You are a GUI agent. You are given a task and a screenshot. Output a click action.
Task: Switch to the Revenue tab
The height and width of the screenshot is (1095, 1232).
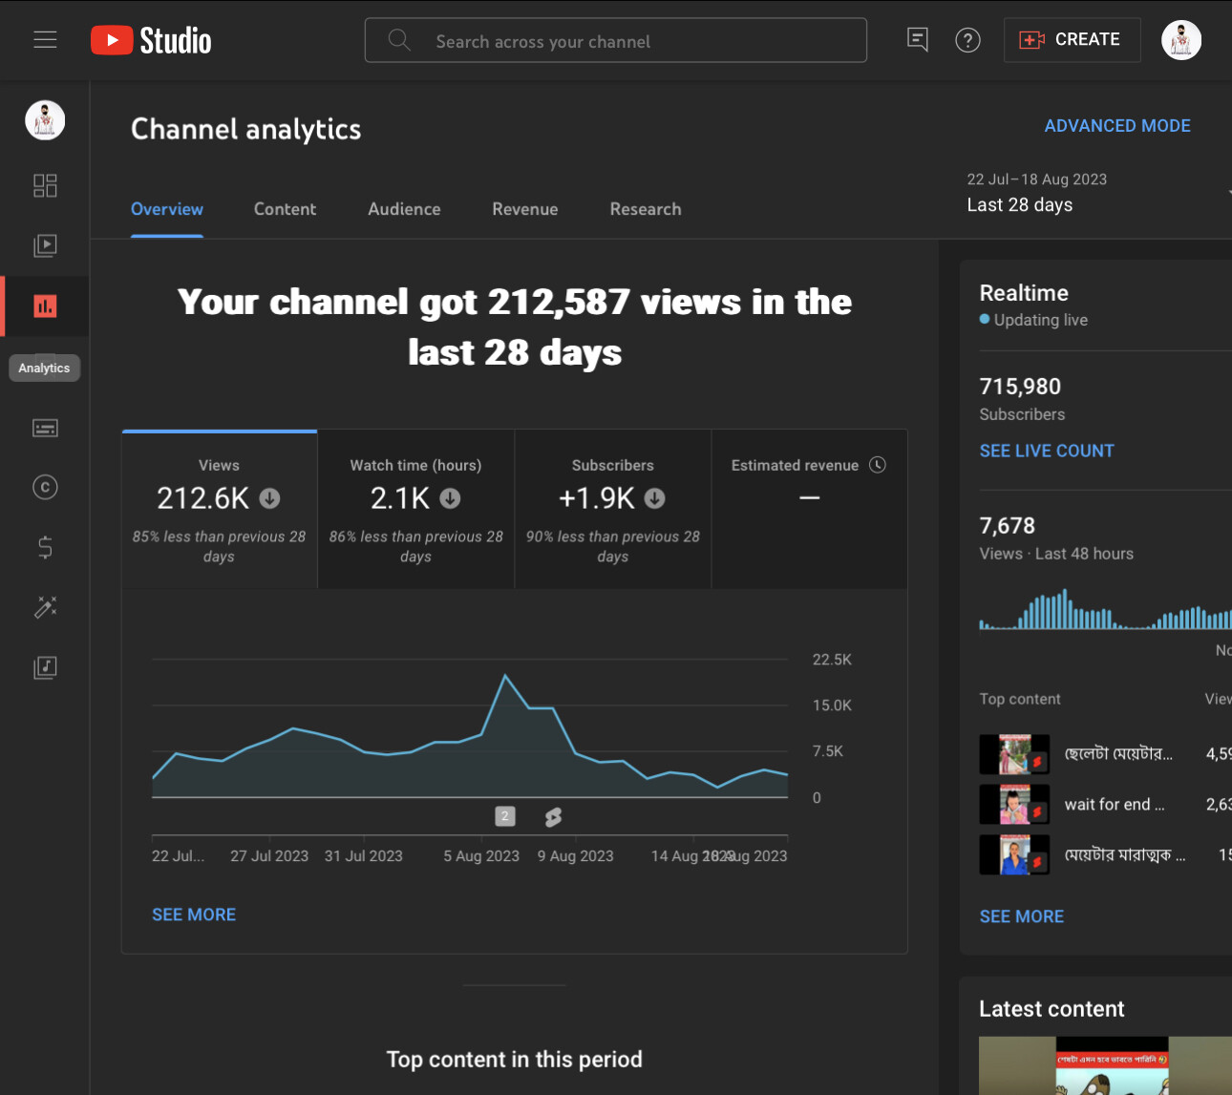pos(524,209)
